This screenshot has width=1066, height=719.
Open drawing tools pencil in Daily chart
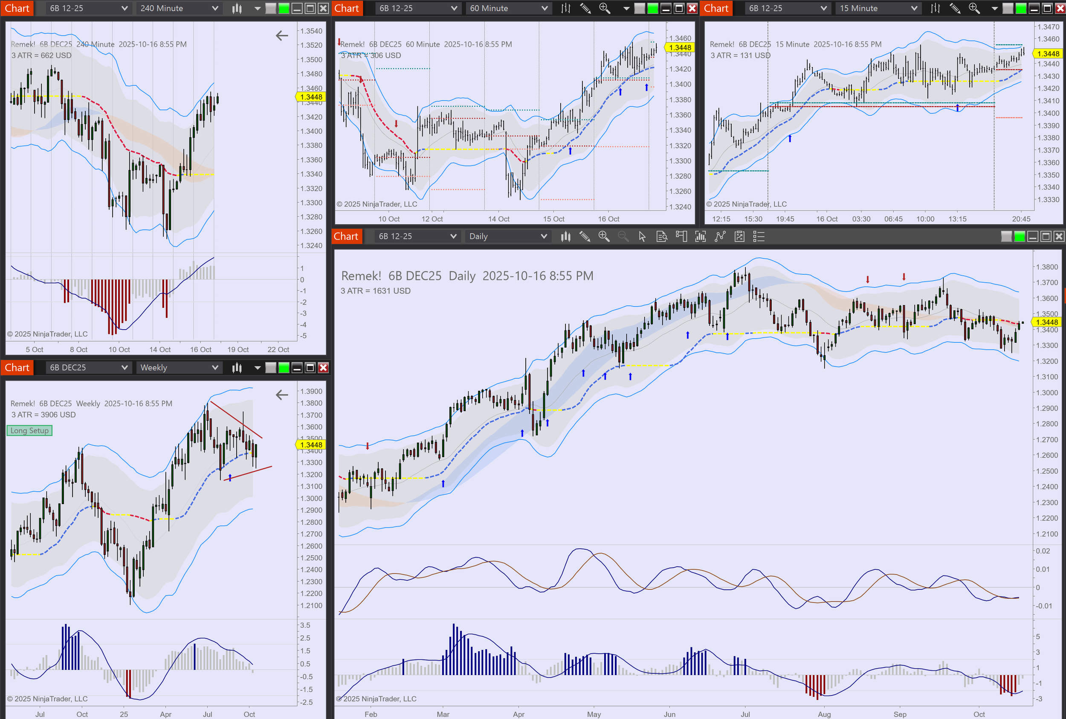pyautogui.click(x=585, y=237)
